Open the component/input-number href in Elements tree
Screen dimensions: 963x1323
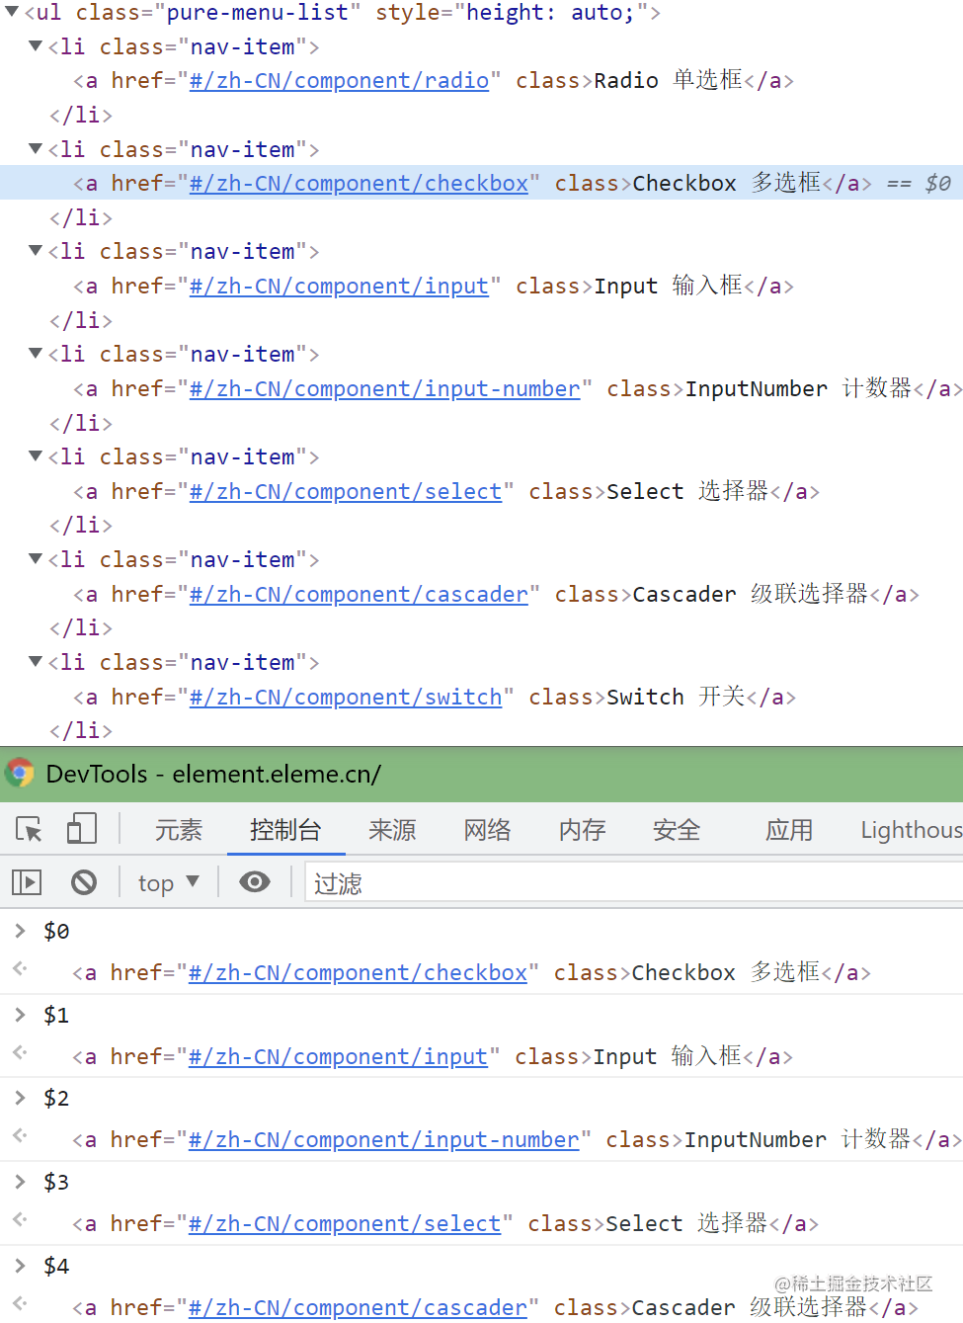[x=384, y=389]
